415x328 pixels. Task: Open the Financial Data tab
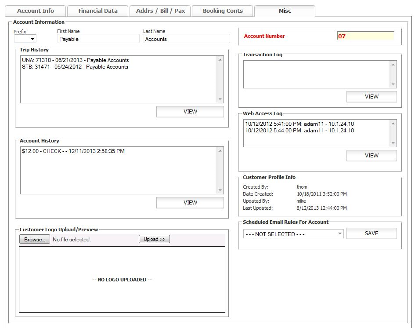98,11
